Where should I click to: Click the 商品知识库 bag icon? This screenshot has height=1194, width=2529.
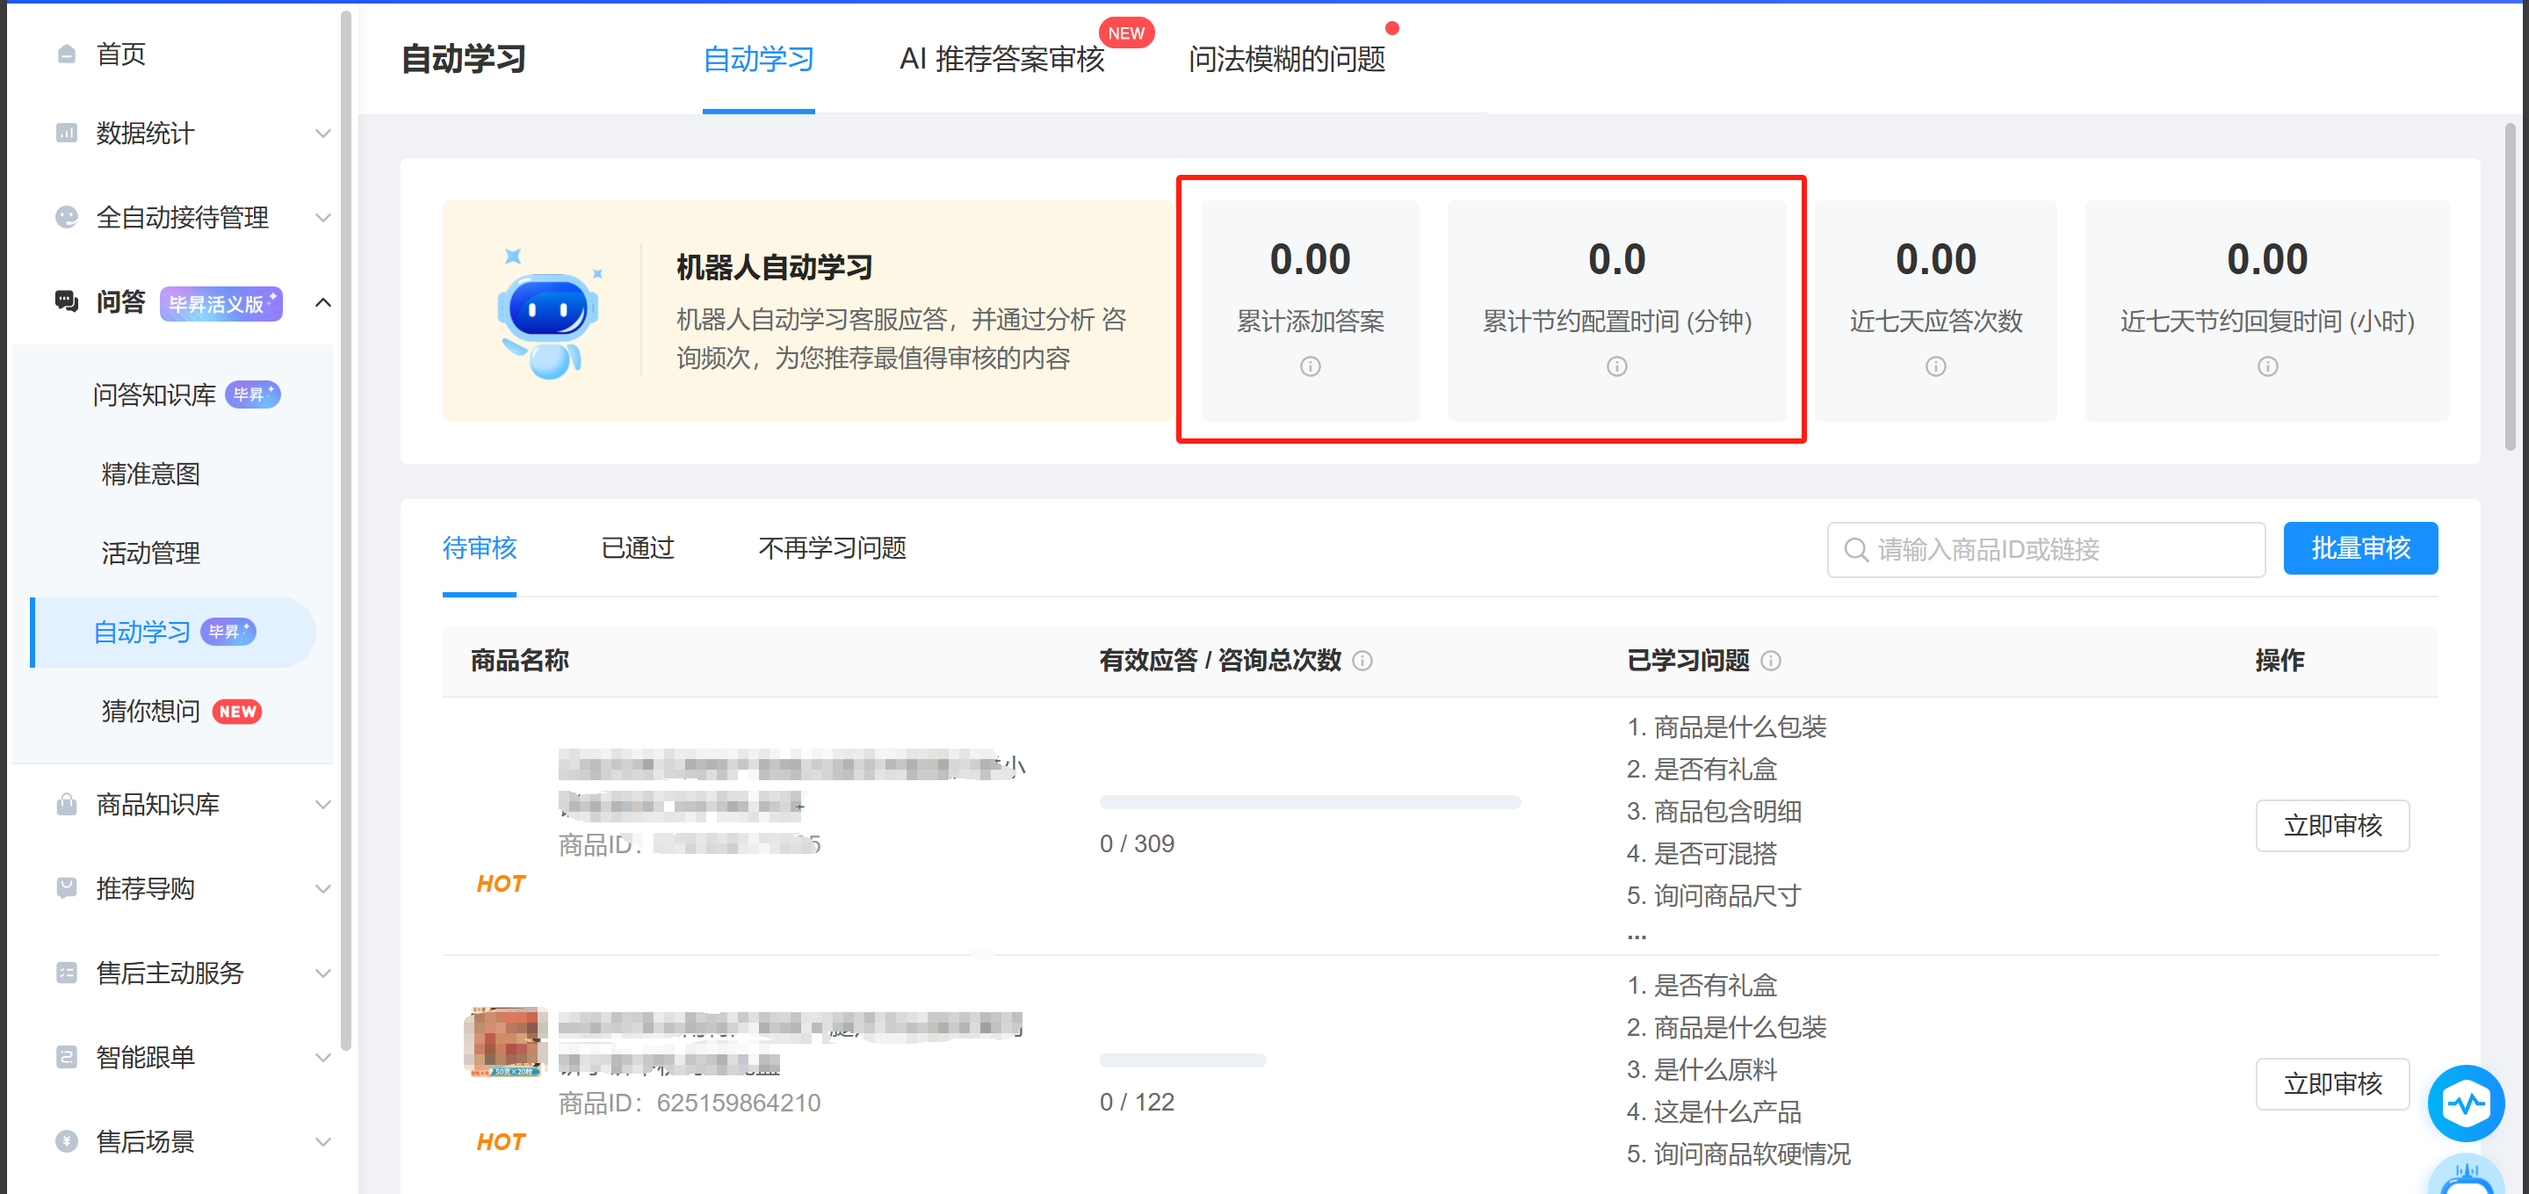point(66,804)
